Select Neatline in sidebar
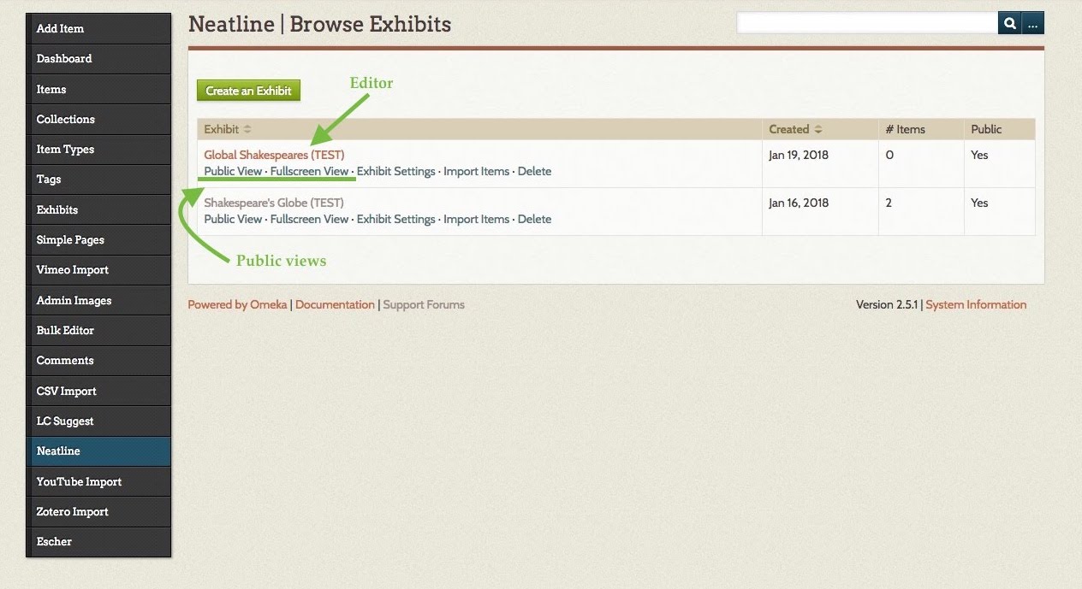1082x589 pixels. (98, 451)
